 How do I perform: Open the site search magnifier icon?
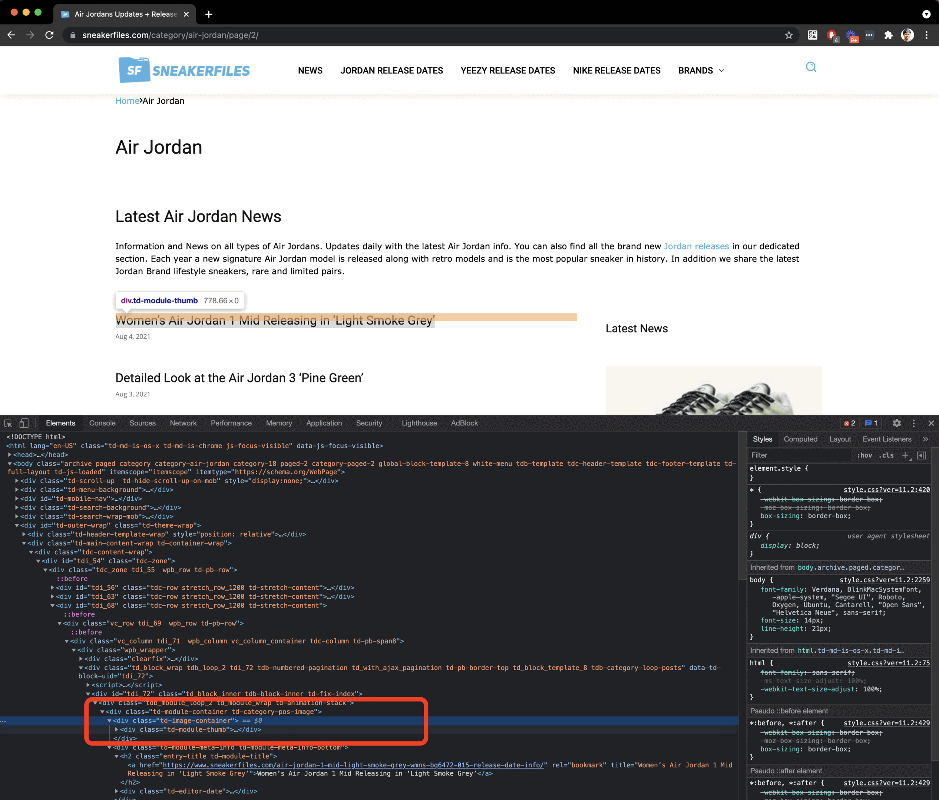[811, 67]
